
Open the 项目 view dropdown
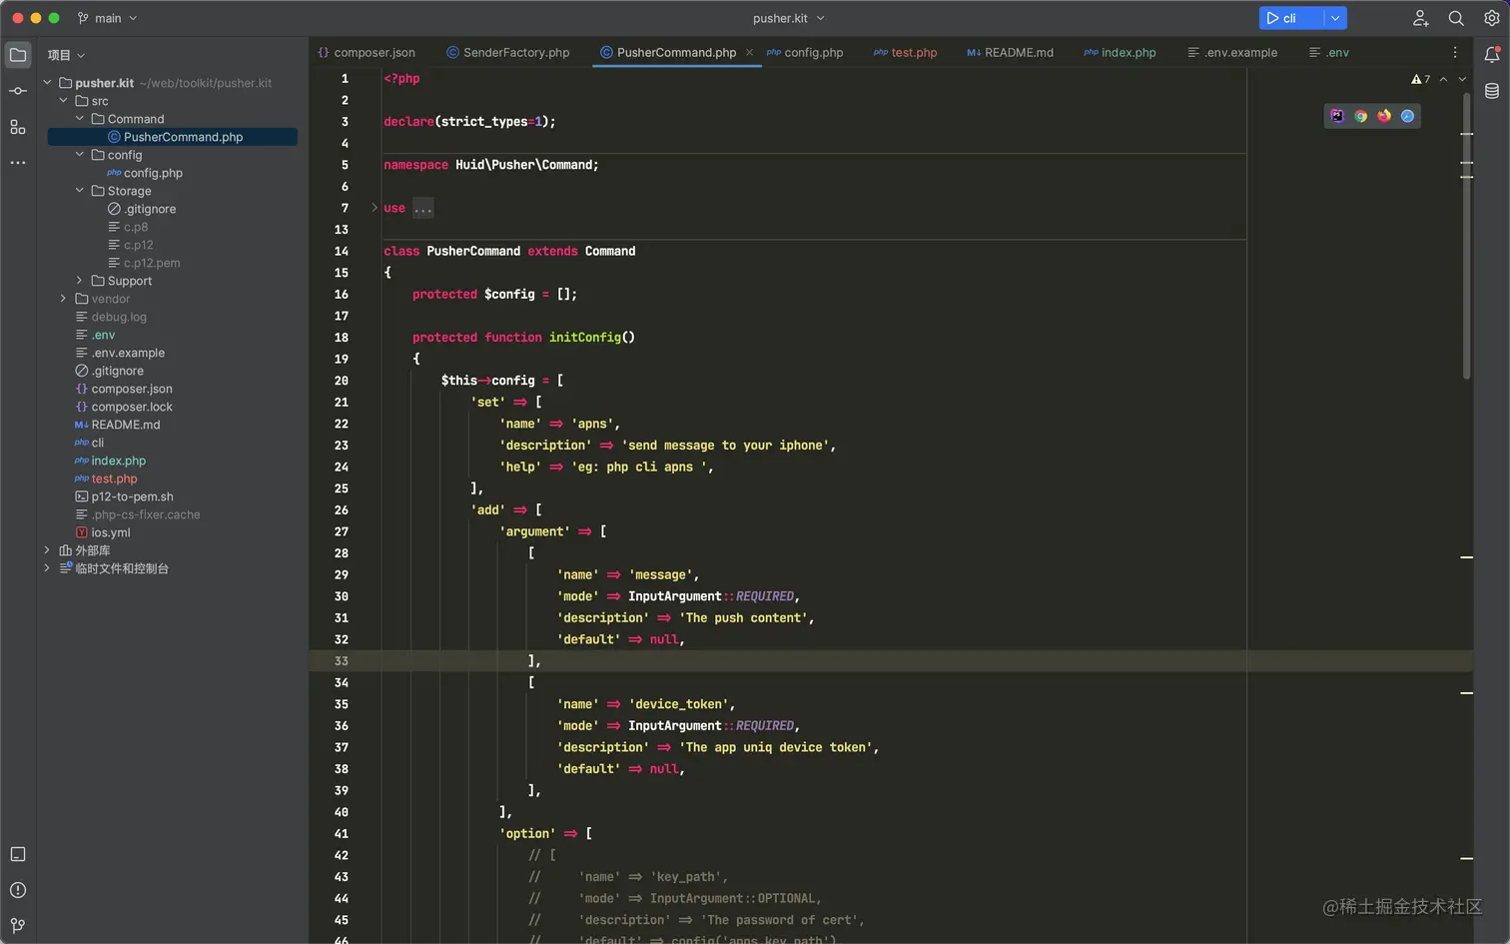click(66, 55)
